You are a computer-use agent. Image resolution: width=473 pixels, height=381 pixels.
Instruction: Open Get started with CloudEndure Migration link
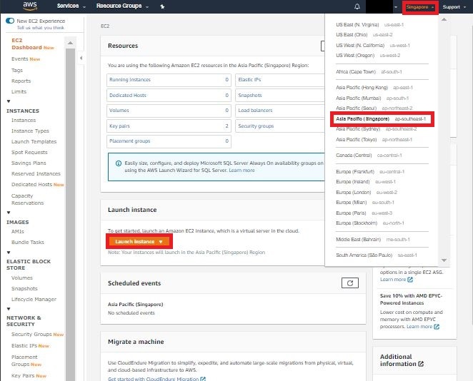click(x=153, y=379)
